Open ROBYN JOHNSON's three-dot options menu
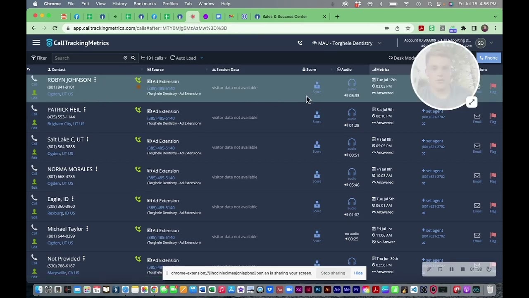529x298 pixels. pos(95,79)
